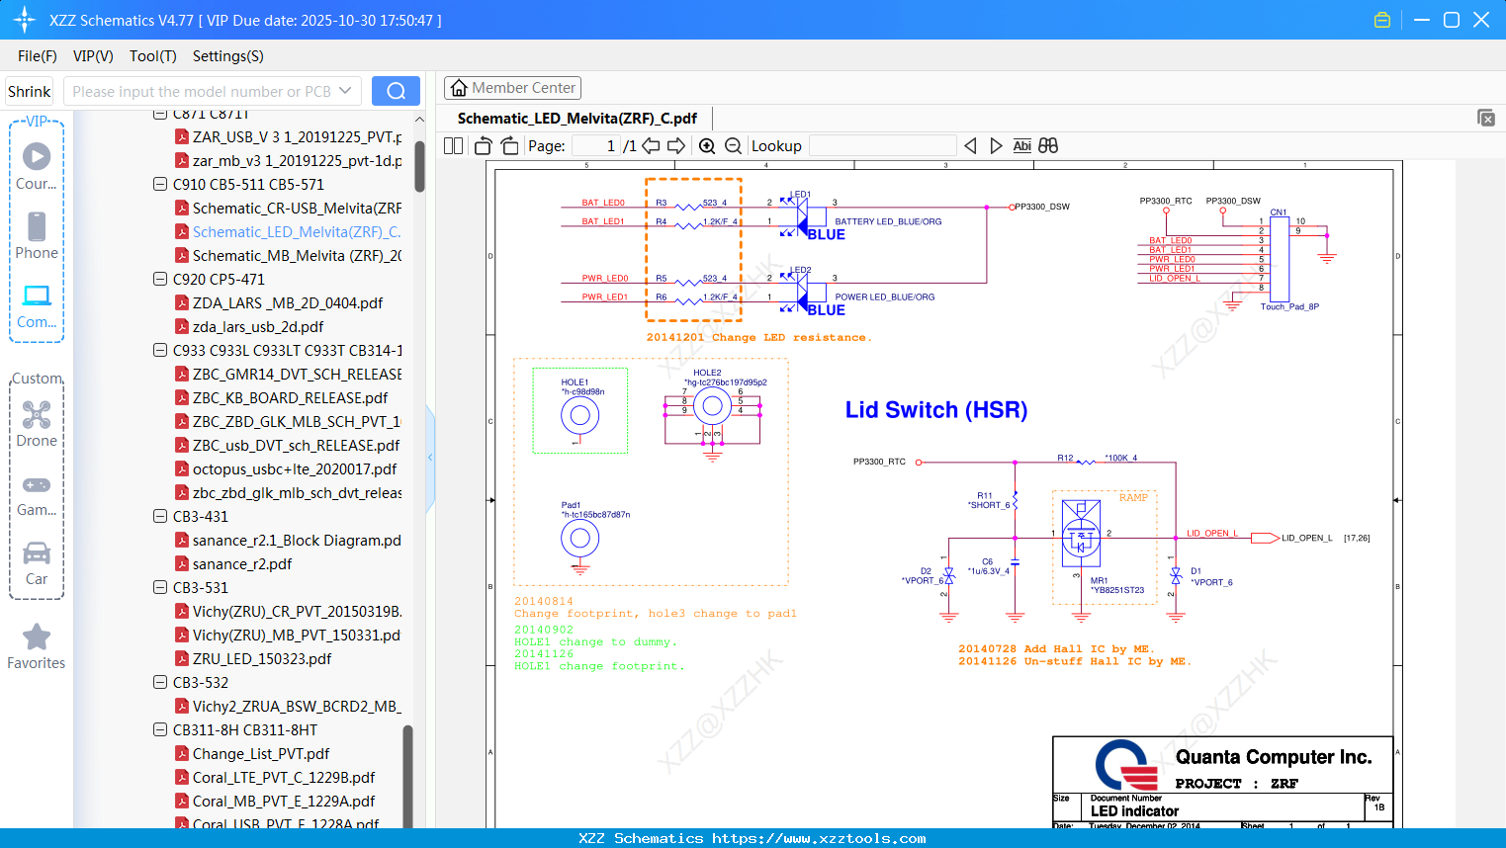Go to the next page arrow
1506x848 pixels.
tap(676, 146)
